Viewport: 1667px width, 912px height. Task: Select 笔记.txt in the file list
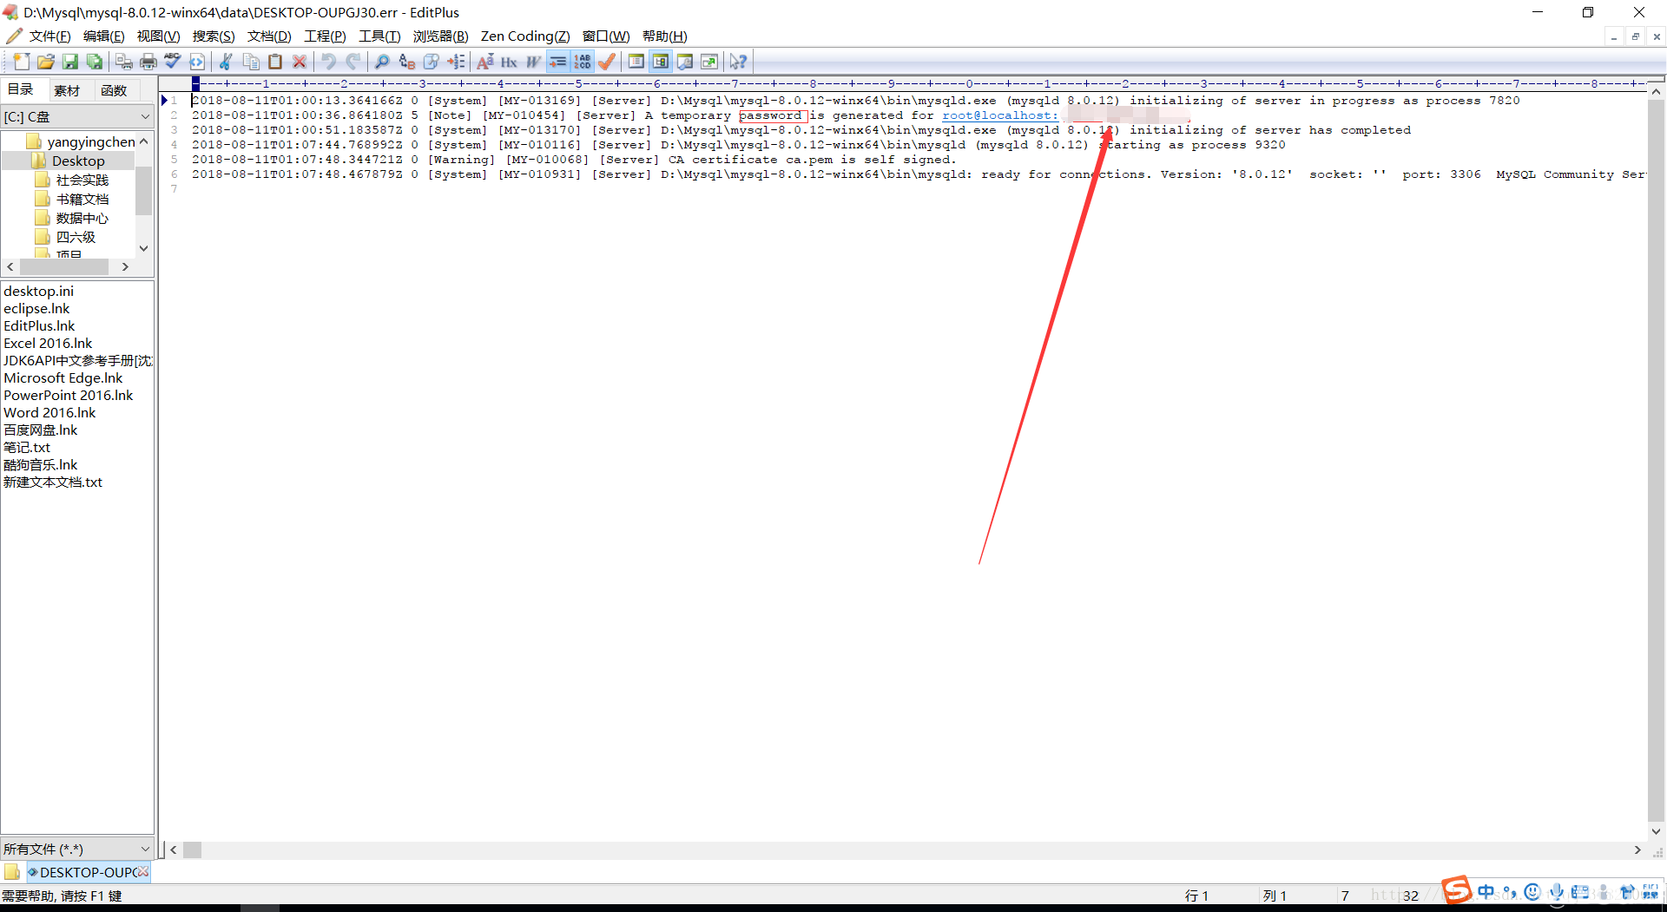tap(27, 447)
